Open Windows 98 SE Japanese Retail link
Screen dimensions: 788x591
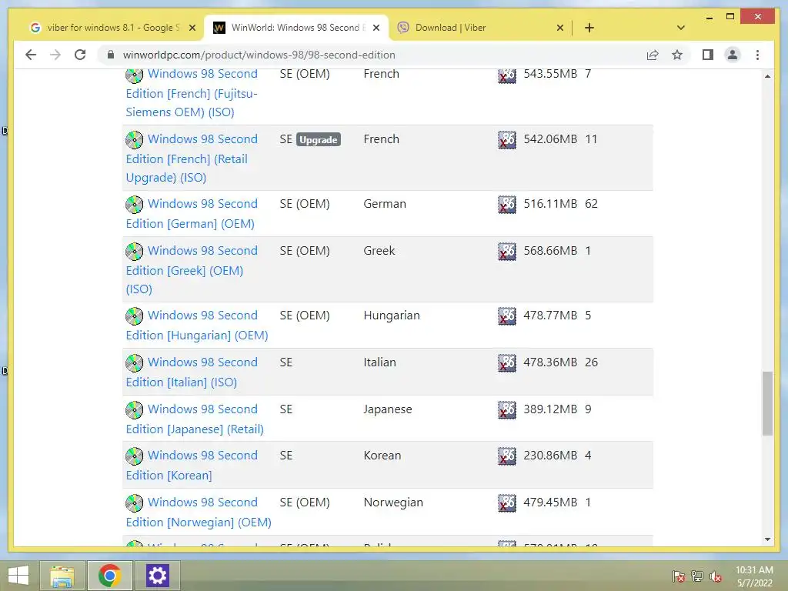195,419
